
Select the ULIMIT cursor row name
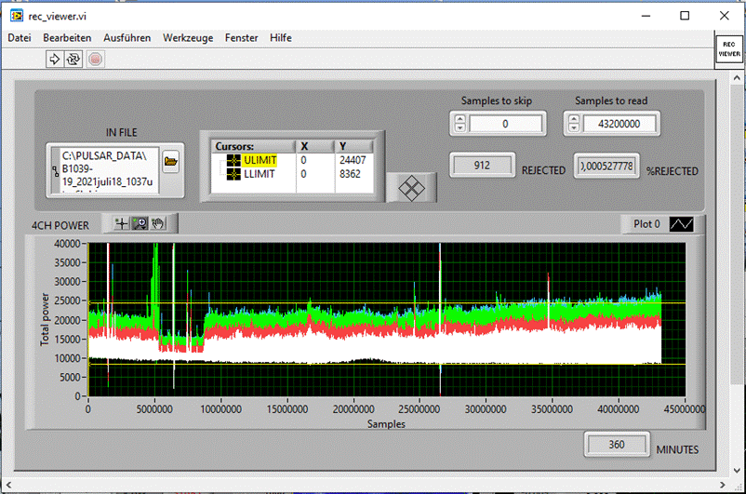coord(260,160)
